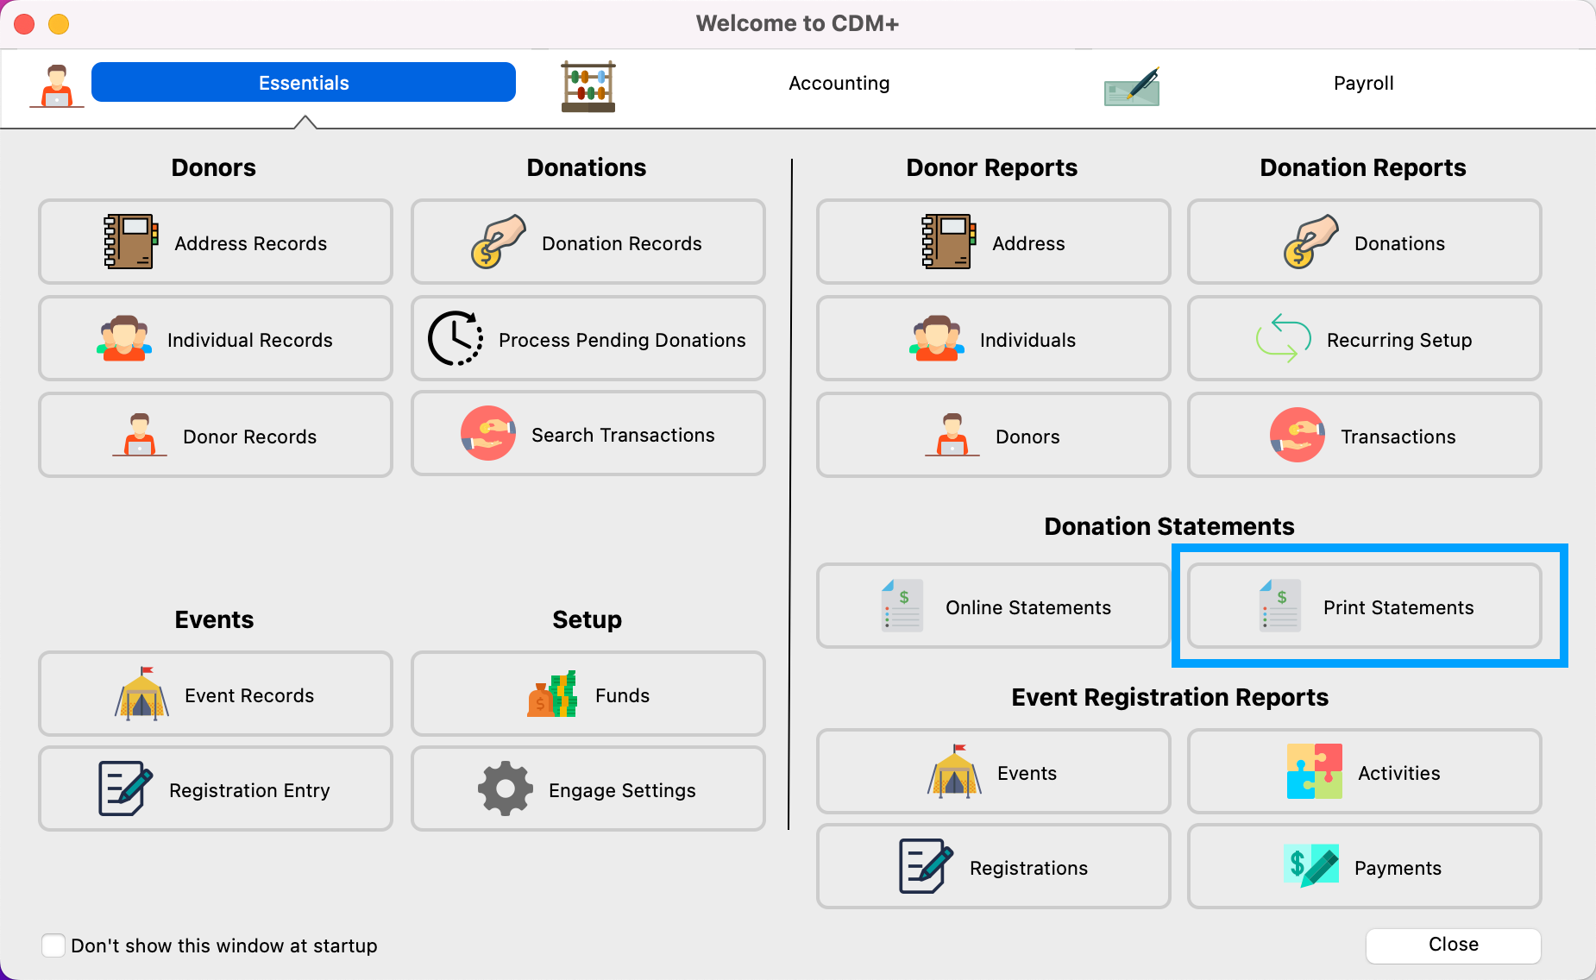Click the clock icon for Process Pending Donations
This screenshot has width=1596, height=980.
point(456,339)
